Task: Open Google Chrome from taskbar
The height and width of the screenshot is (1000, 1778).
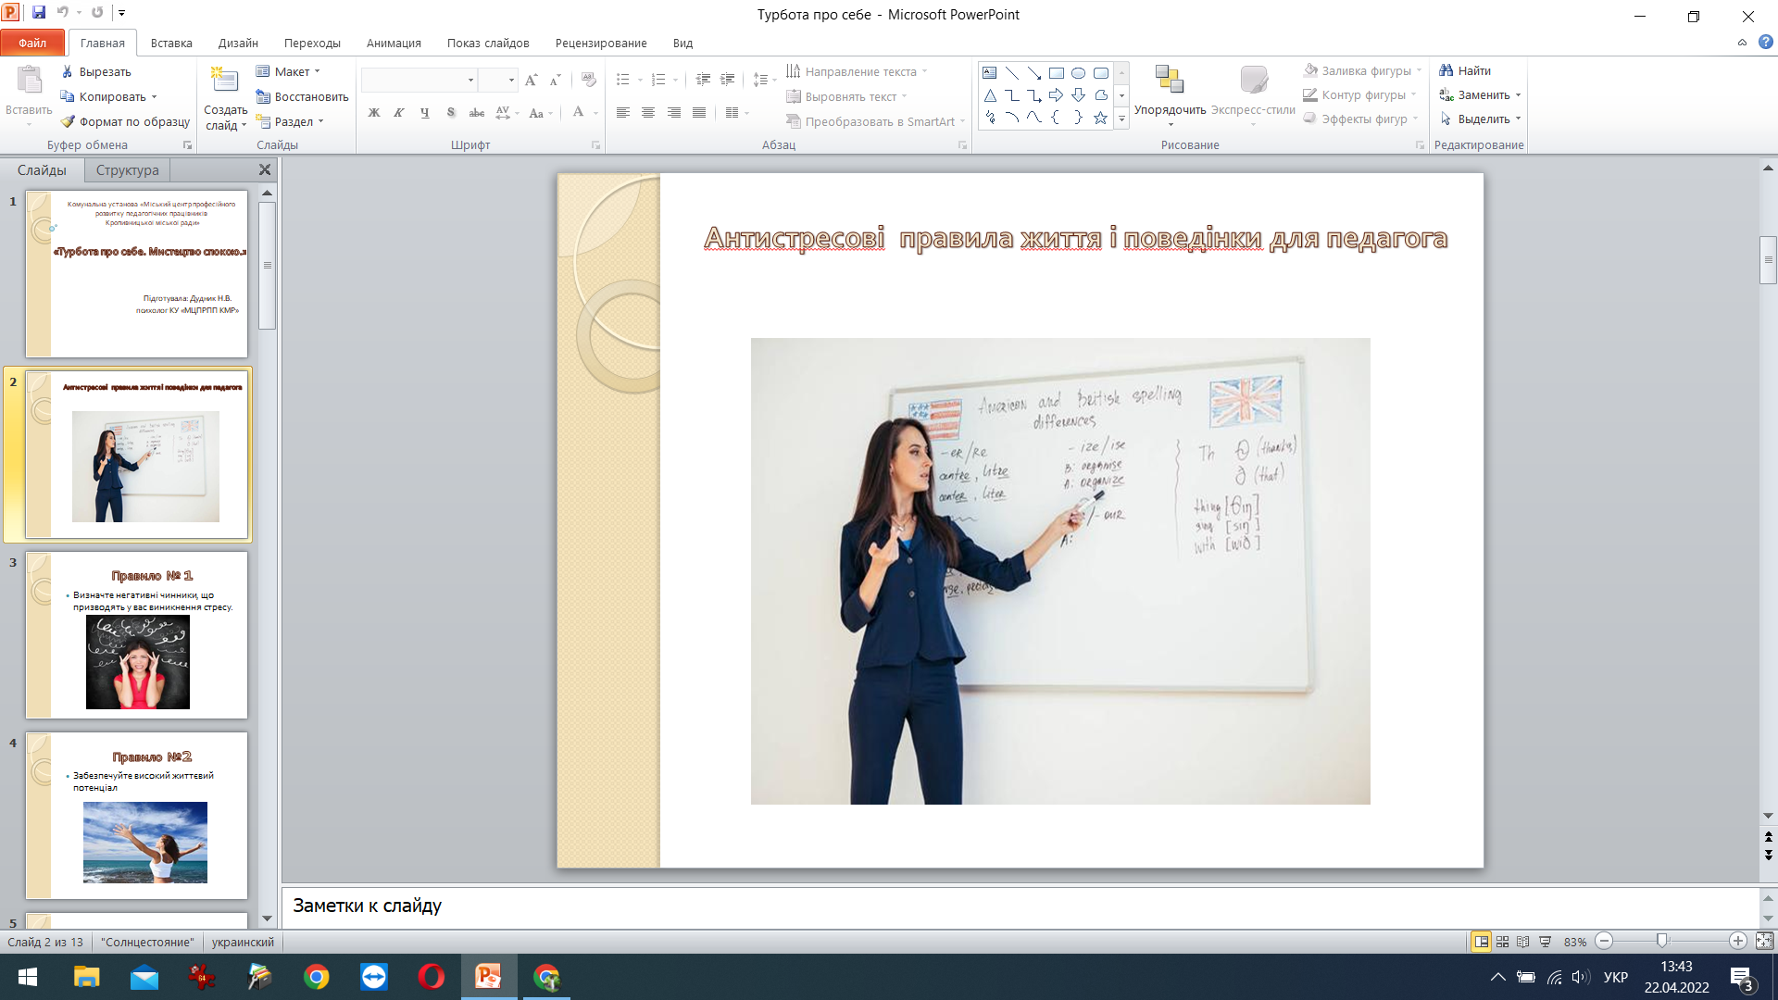Action: point(317,977)
